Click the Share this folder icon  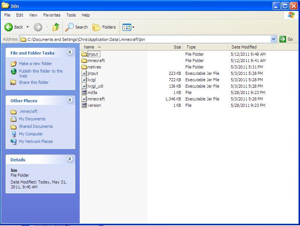point(14,82)
